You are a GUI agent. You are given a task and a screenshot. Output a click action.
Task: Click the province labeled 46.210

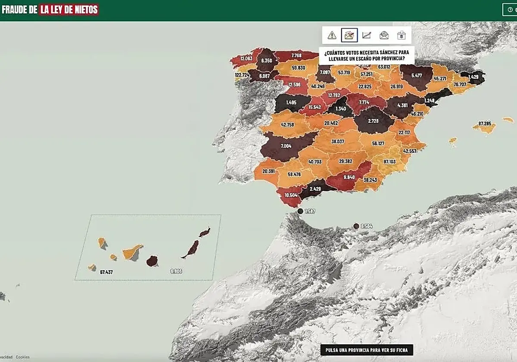(x=417, y=114)
